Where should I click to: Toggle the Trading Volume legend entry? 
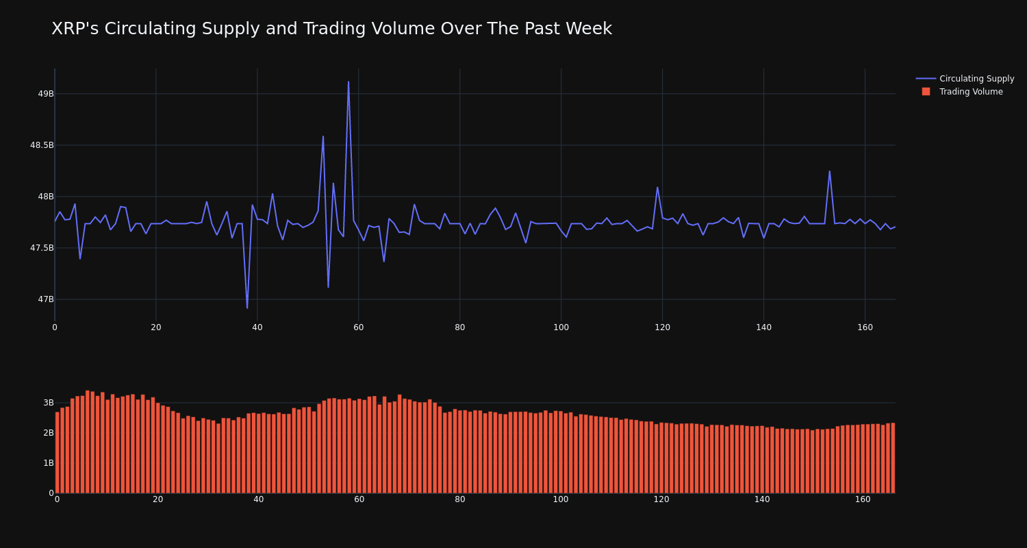[x=961, y=92]
